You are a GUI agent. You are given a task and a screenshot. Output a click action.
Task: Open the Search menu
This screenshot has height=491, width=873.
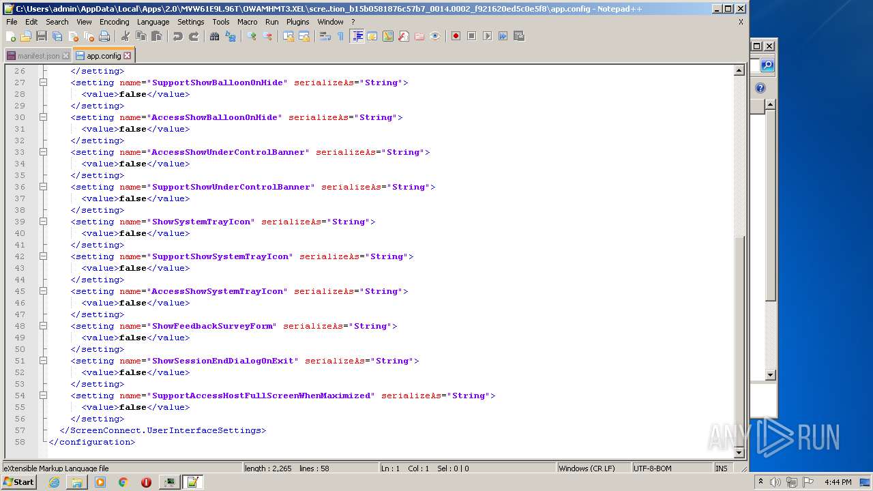pyautogui.click(x=57, y=22)
